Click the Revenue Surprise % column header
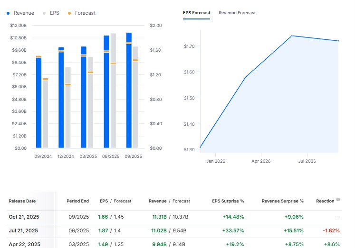355x248 pixels. (282, 201)
